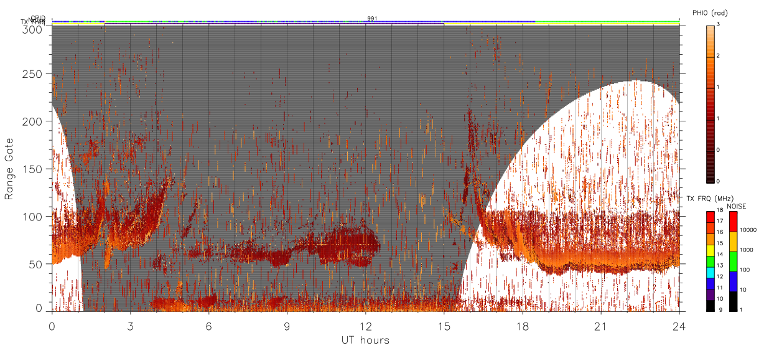
Task: Click the black NOISE legend swatch
Action: 734,301
